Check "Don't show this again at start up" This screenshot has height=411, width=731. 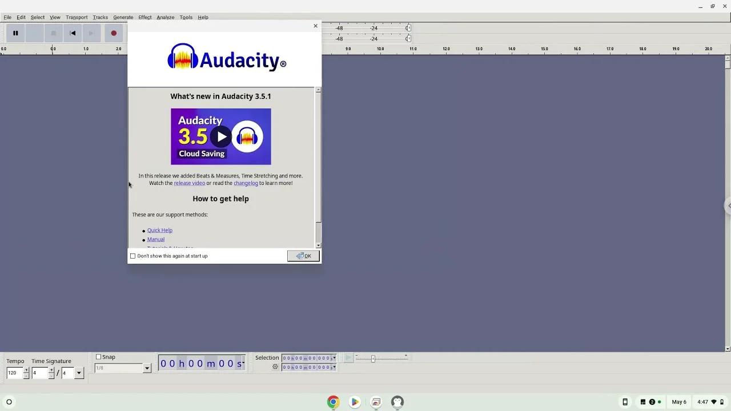click(x=132, y=256)
